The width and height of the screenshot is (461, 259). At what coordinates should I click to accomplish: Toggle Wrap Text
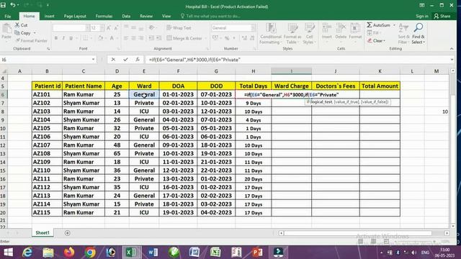179,28
